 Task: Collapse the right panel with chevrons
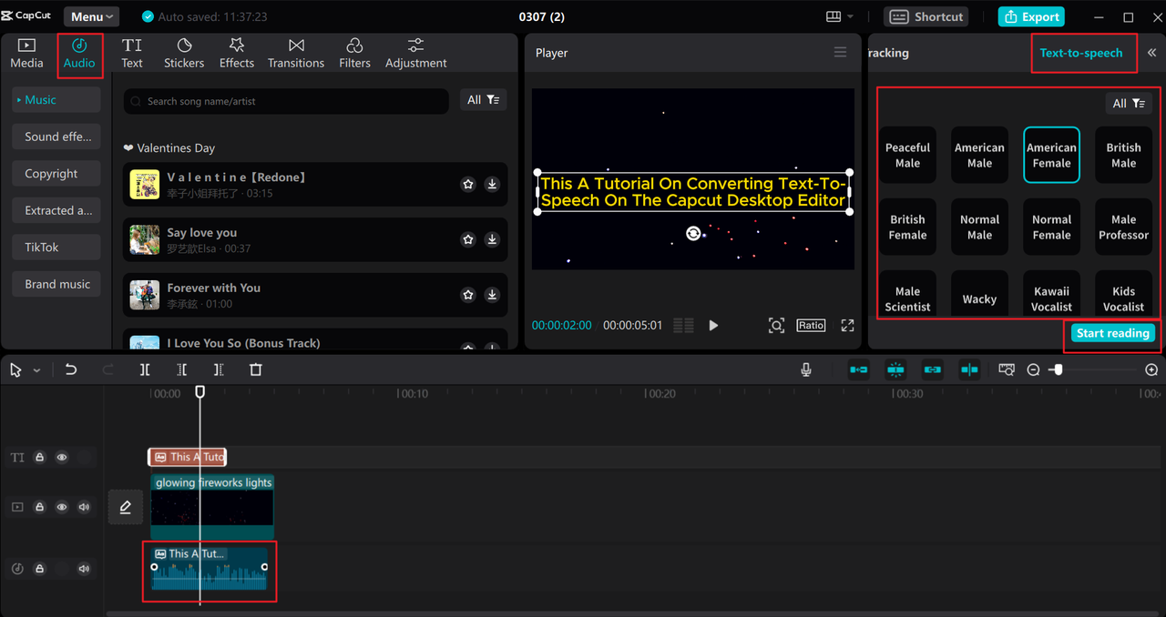[1151, 53]
